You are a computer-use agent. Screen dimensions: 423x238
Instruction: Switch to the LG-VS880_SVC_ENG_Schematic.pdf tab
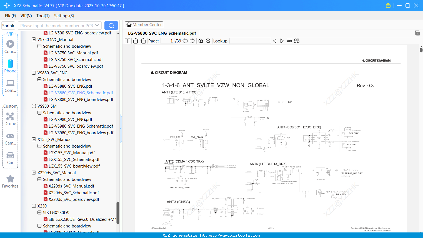[x=162, y=33]
